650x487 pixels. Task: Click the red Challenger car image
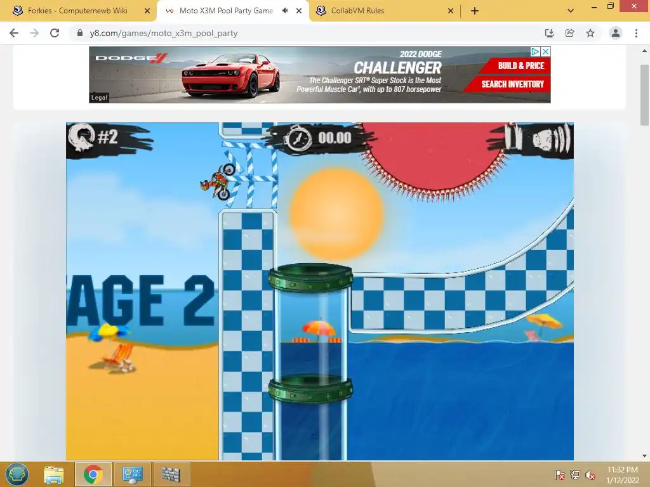pyautogui.click(x=231, y=75)
